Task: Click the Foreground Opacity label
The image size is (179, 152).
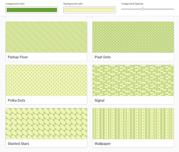Action: 132,4
